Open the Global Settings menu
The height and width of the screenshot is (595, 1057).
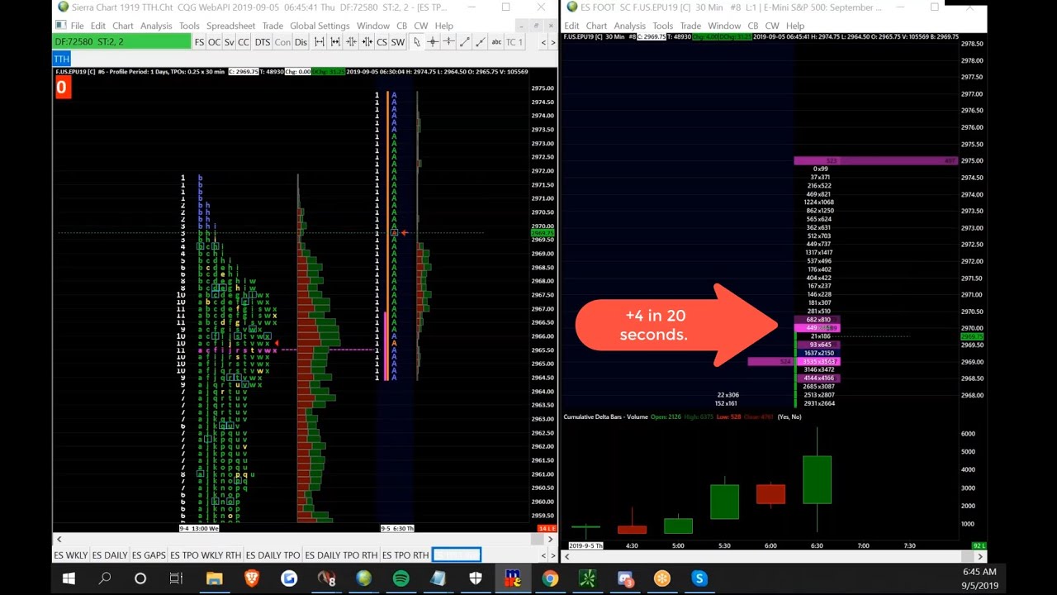(320, 26)
